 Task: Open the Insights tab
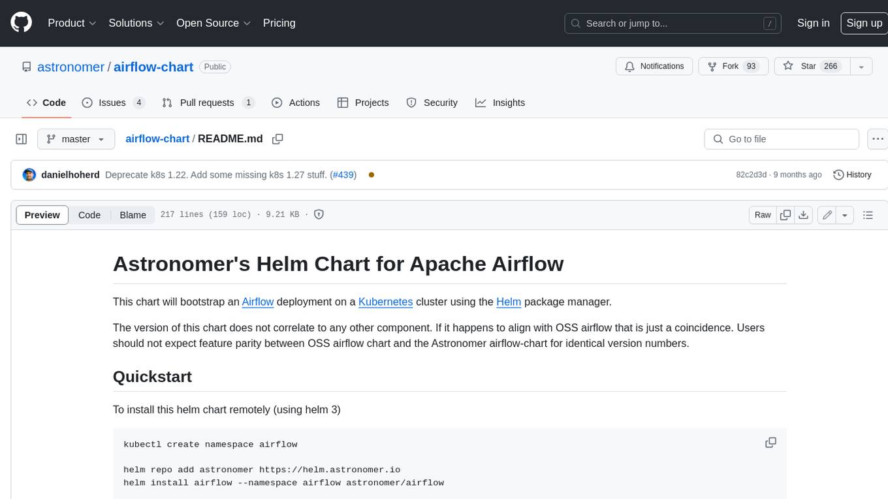pos(500,103)
